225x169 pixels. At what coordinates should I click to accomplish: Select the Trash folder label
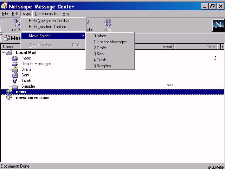[26, 81]
